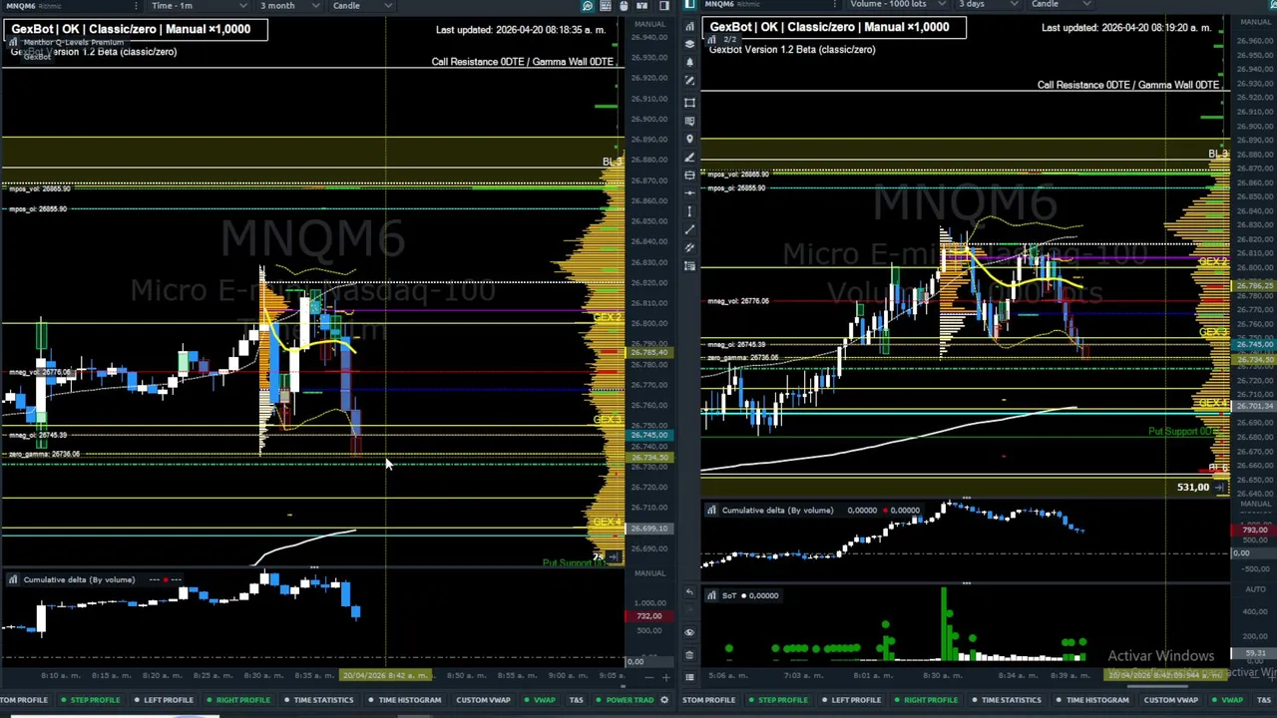Open the layers icon on right chart toolbar
Screen dimensions: 1277x718
tap(689, 45)
